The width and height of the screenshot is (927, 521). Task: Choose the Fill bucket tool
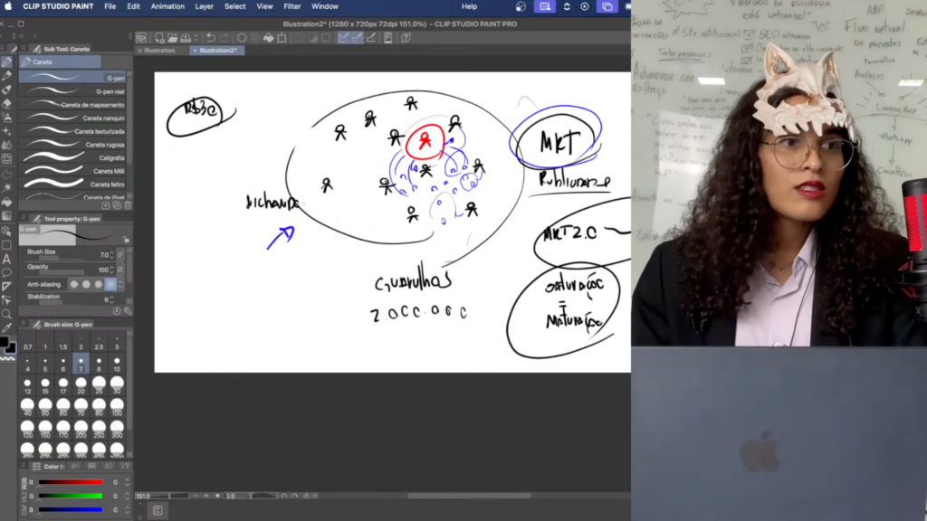(x=6, y=202)
